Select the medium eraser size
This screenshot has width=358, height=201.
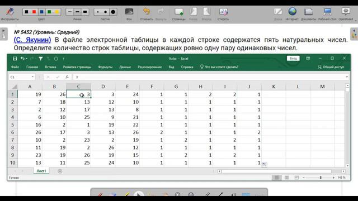(x=105, y=12)
